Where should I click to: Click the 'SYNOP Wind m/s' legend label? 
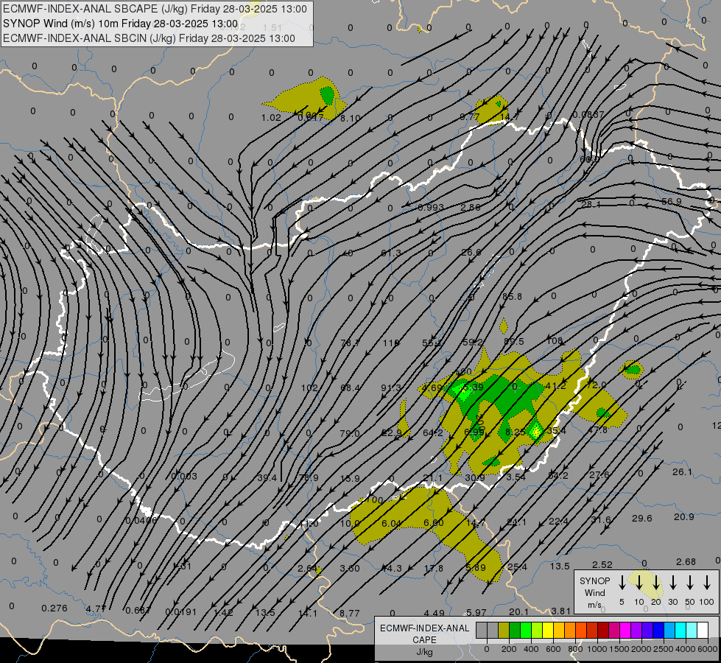(594, 592)
